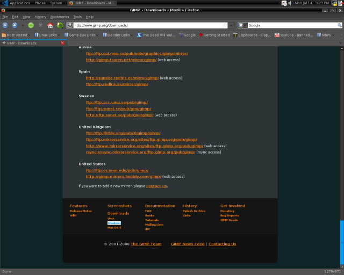Open the Screenshots footer link
This screenshot has width=344, height=275.
coord(119,206)
